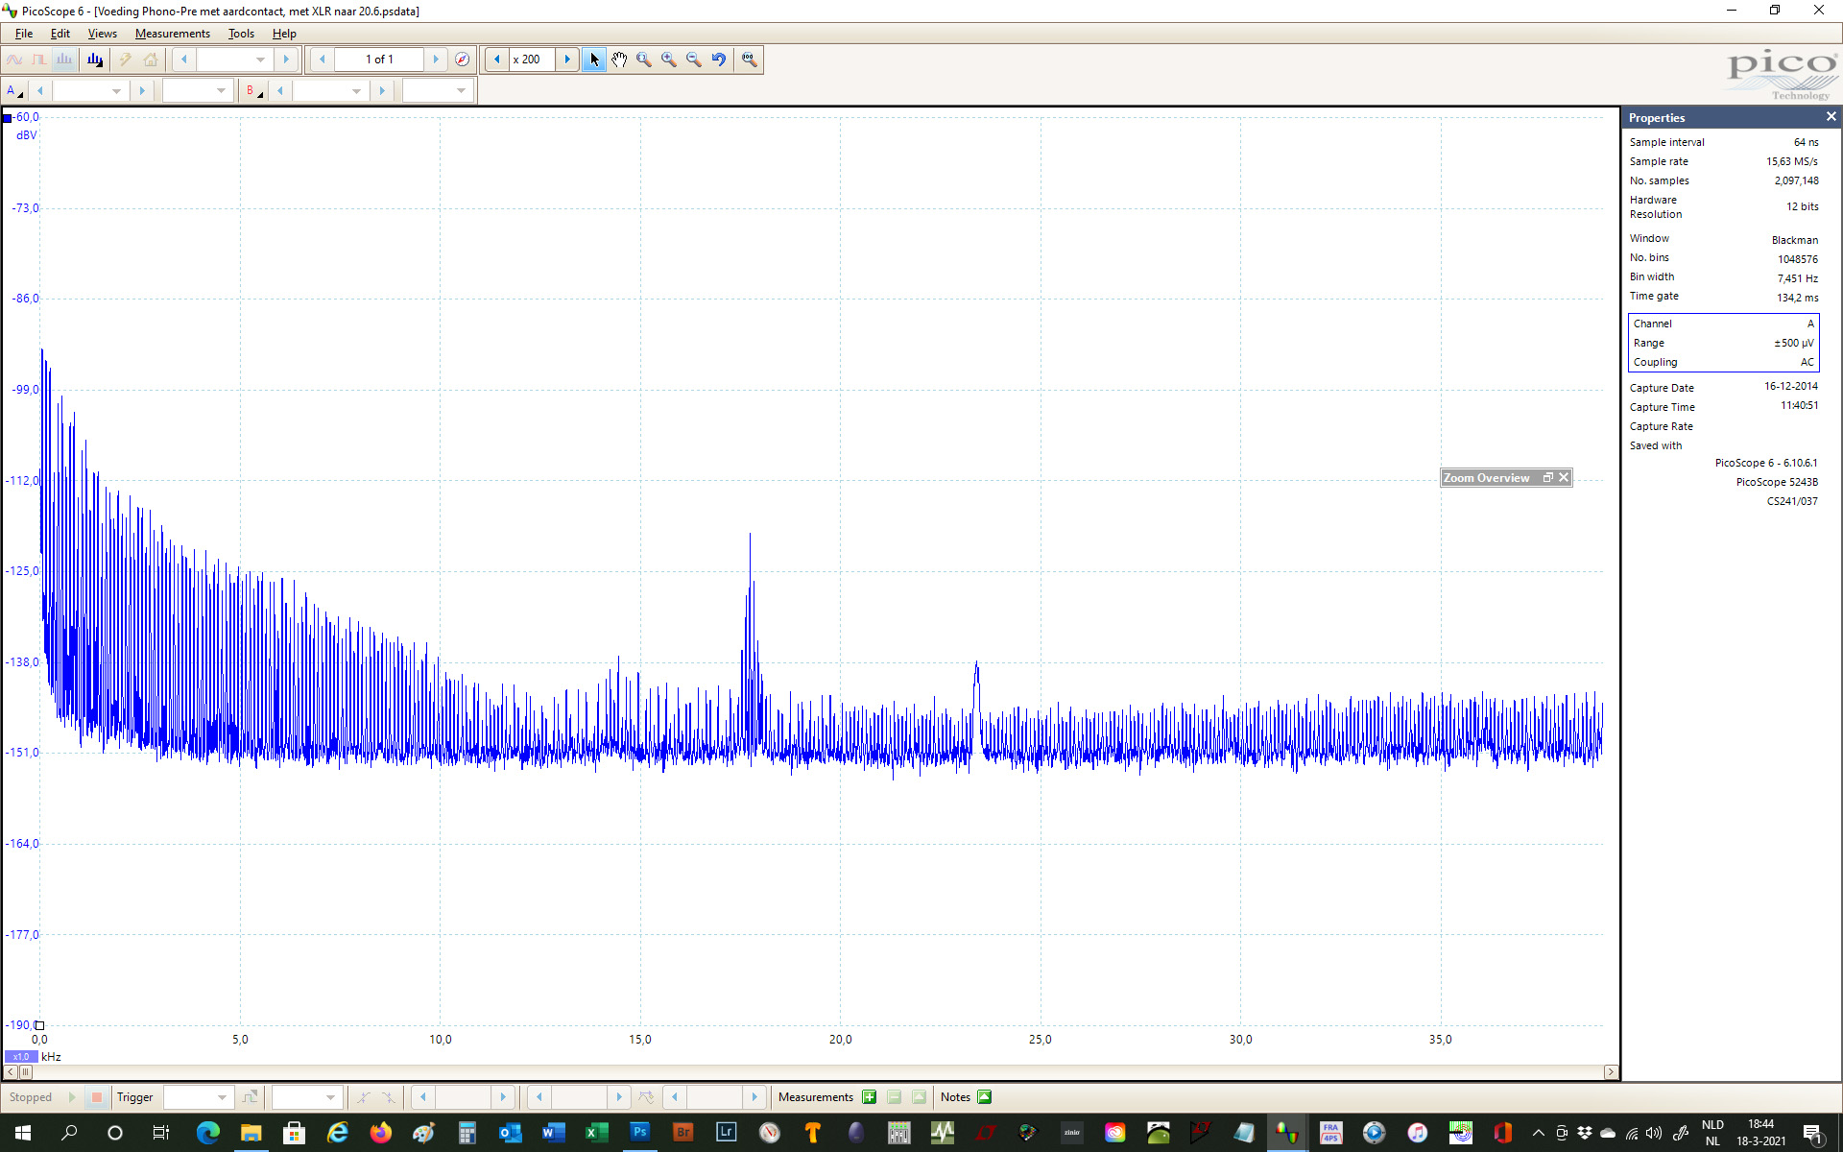
Task: Open the Measurements menu
Action: pos(173,34)
